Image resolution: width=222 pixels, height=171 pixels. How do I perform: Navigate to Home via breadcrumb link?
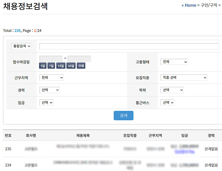tap(190, 5)
